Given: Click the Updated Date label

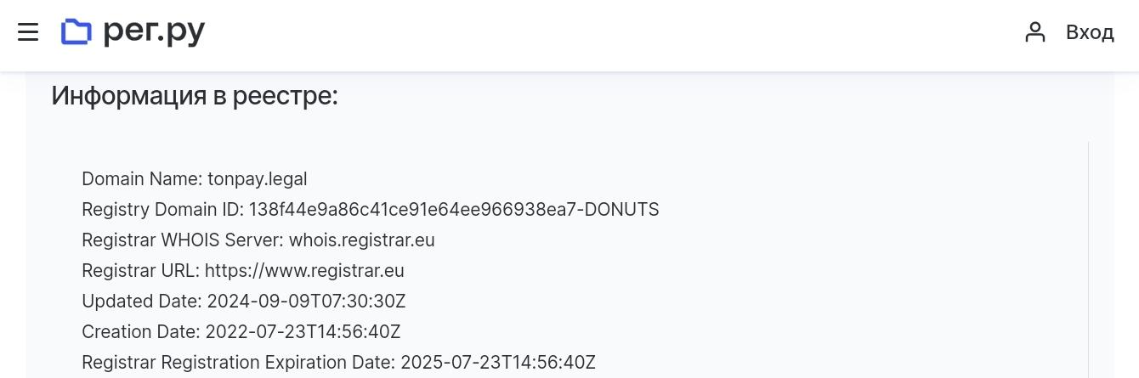Looking at the screenshot, I should (141, 302).
